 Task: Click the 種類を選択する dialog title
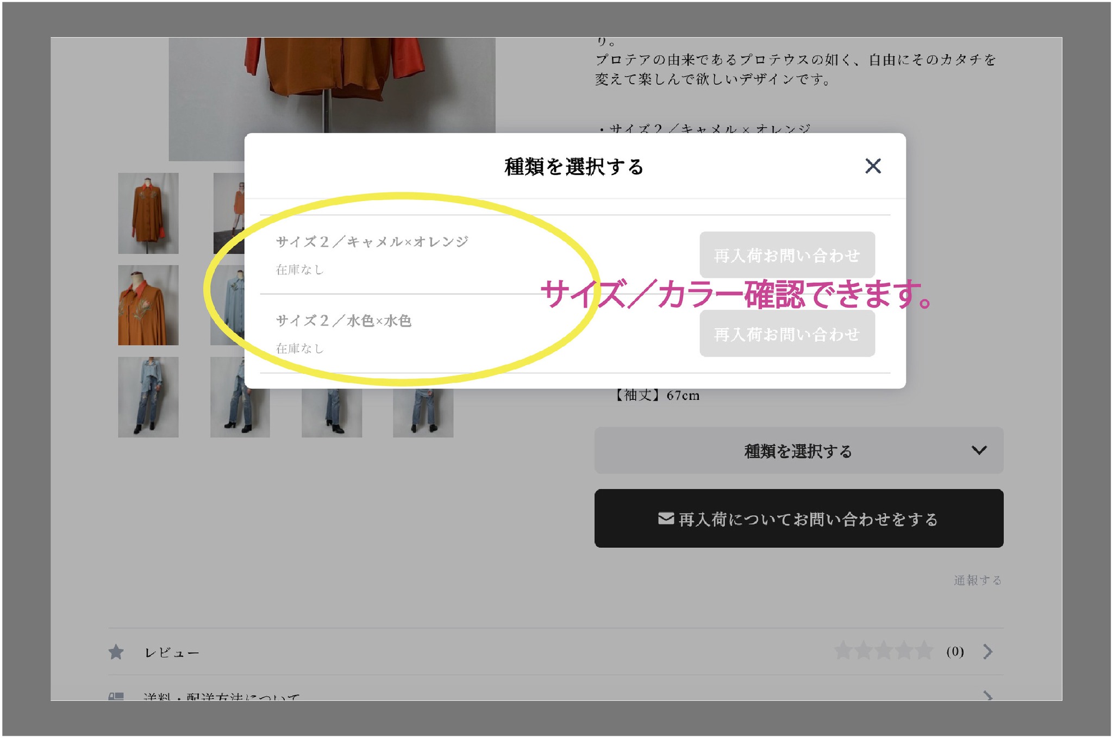[574, 166]
